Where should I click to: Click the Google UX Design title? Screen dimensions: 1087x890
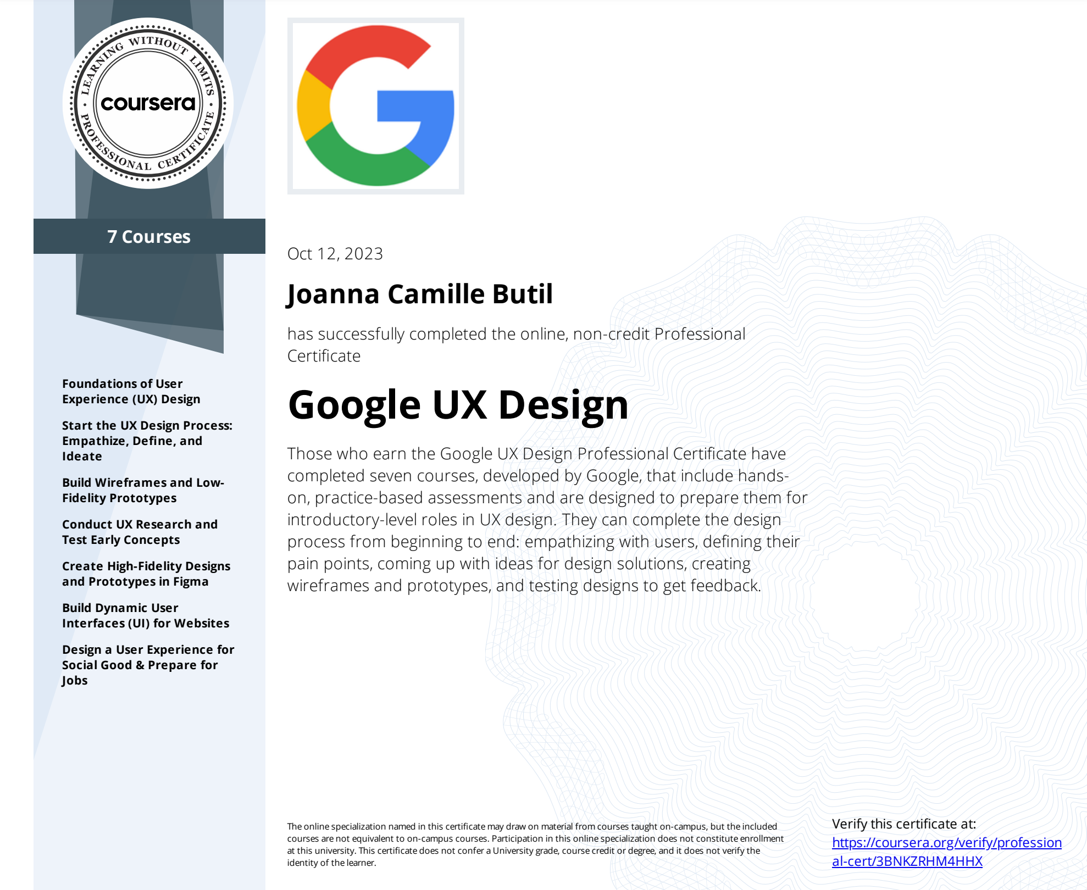tap(458, 405)
